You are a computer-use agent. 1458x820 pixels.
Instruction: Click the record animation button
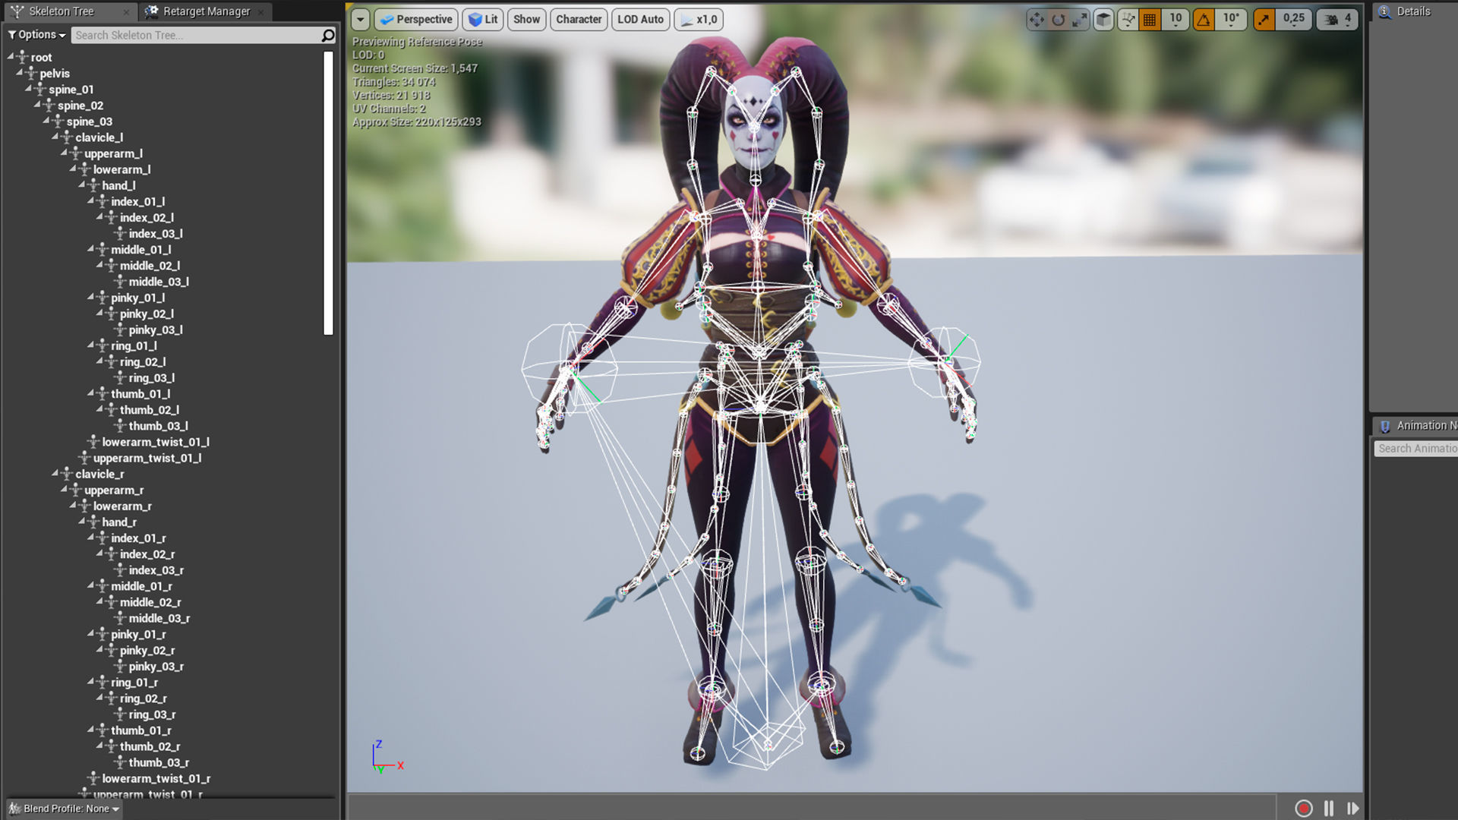pos(1304,809)
